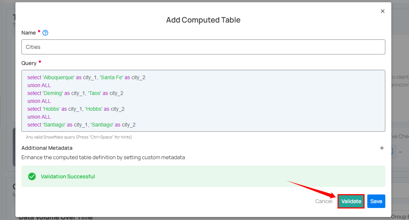
Task: Click the Add Computed Table dialog title
Action: click(x=203, y=20)
